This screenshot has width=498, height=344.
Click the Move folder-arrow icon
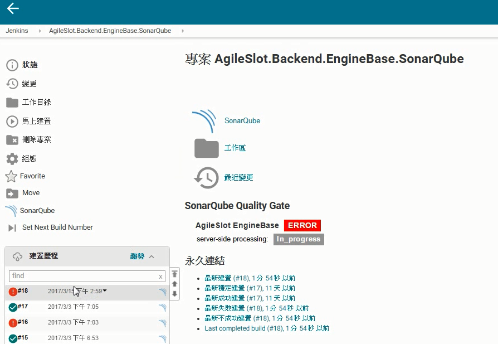[12, 193]
